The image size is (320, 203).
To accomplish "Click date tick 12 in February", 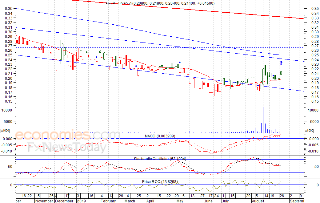I will [x=111, y=196].
